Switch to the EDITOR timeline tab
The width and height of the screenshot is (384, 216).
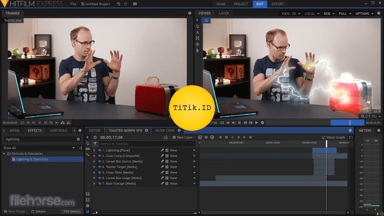[95, 130]
